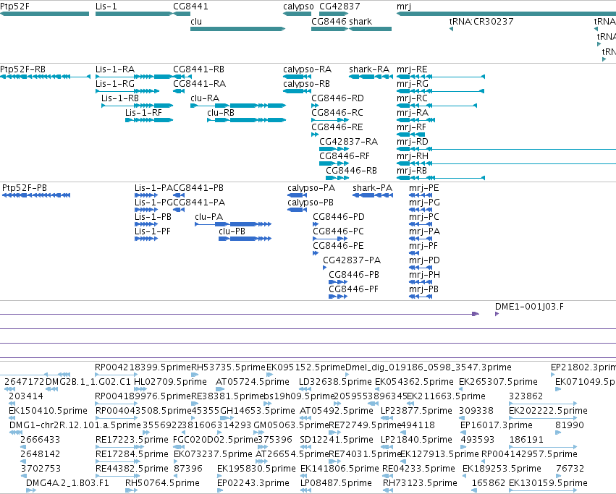Image resolution: width=616 pixels, height=494 pixels.
Task: Select the mrj-RE transcript
Action: coord(441,77)
